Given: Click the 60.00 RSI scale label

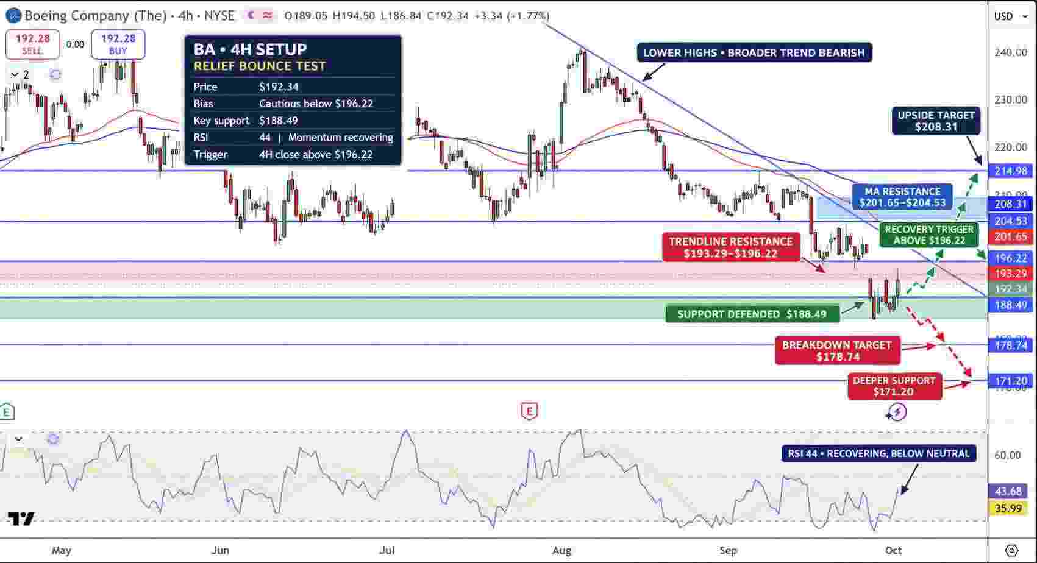Looking at the screenshot, I should pyautogui.click(x=1008, y=455).
